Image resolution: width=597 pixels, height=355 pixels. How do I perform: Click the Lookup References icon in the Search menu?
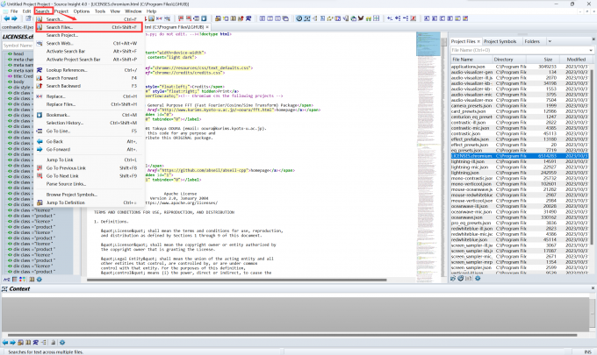coord(40,70)
